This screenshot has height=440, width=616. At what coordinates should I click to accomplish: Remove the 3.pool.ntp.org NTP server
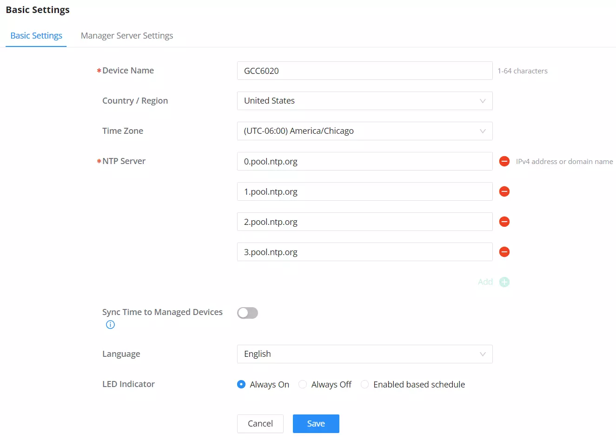(x=504, y=252)
